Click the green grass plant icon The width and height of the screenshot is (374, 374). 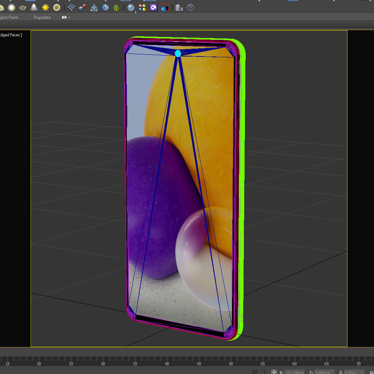point(117,7)
